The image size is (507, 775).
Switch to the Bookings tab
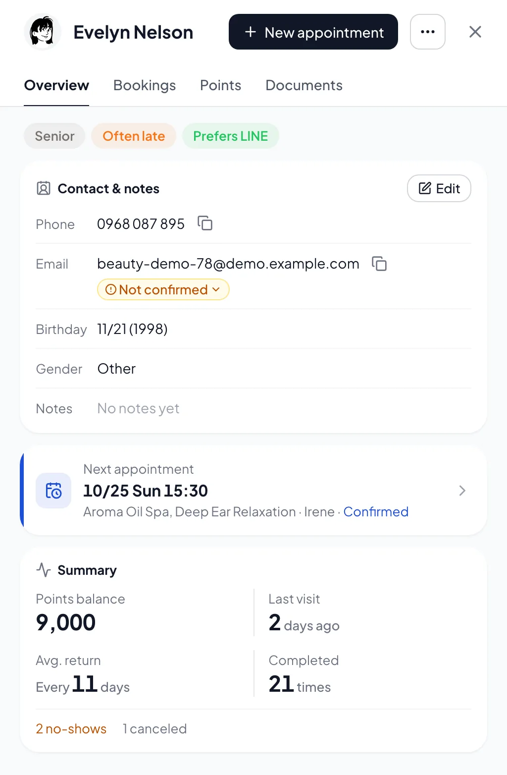coord(145,85)
